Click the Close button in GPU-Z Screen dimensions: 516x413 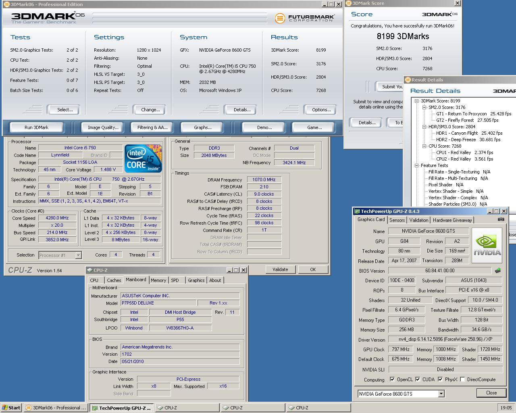pyautogui.click(x=491, y=393)
